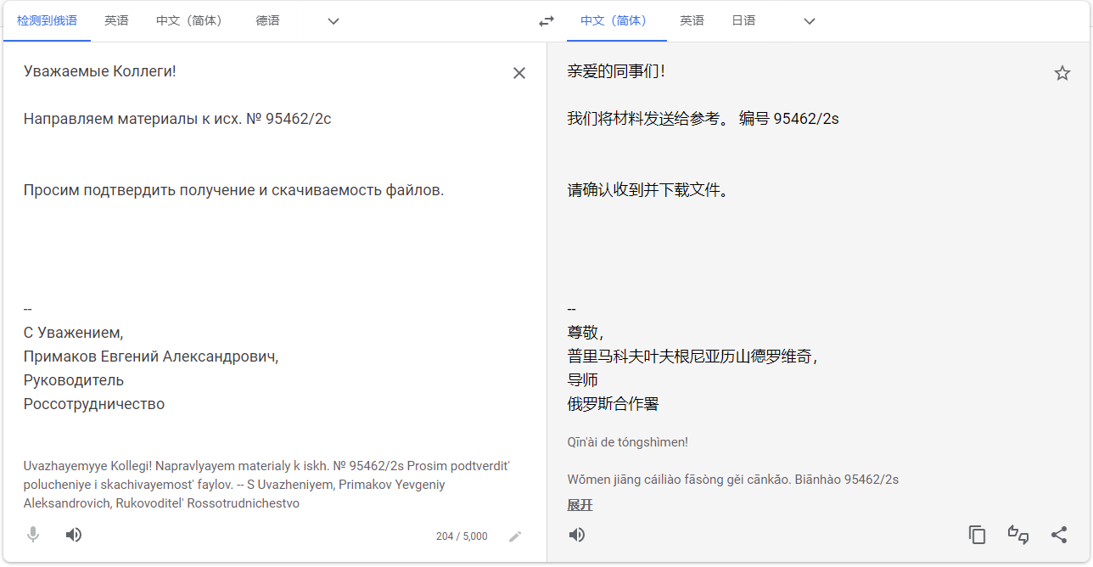Viewport: 1093px width, 567px height.
Task: Click the translated word '导师'
Action: coord(582,380)
